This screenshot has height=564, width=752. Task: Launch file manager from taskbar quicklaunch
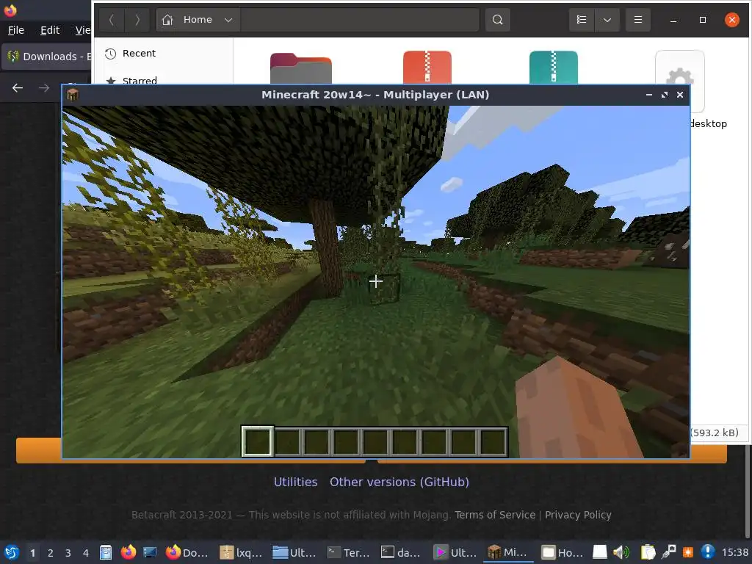[106, 552]
